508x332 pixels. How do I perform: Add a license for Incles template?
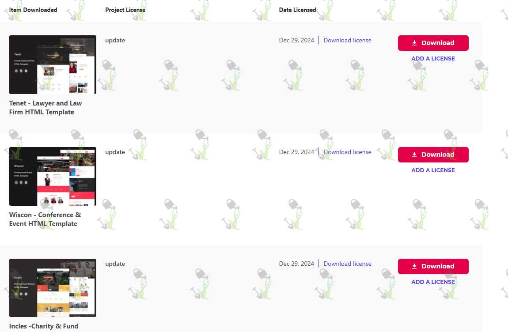(433, 282)
